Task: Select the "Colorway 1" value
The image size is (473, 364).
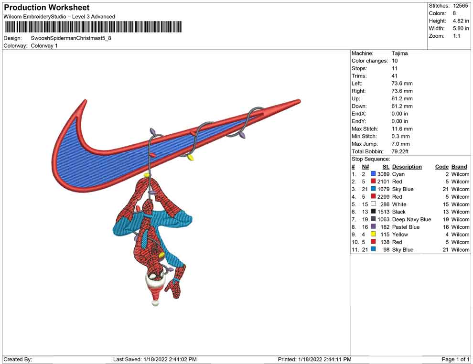Action: click(x=44, y=46)
